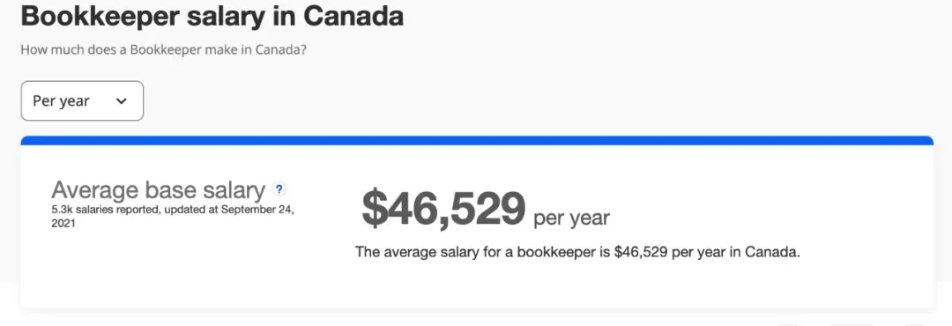Click the word 'Canada' in the heading

point(353,16)
